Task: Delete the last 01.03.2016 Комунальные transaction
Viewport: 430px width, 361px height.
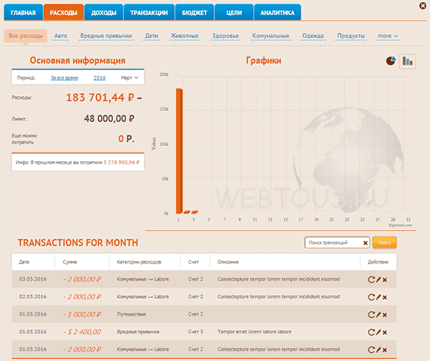Action: click(385, 350)
